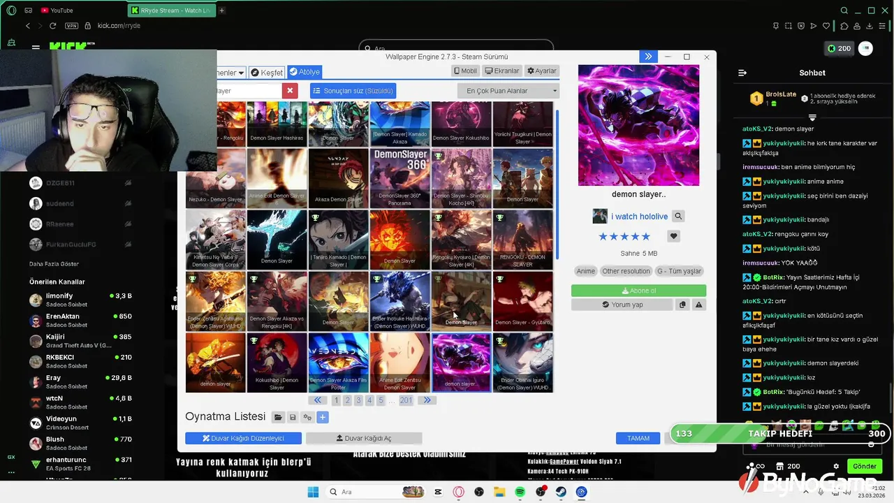Search author's wallpapers with magnifier icon
Image resolution: width=894 pixels, height=503 pixels.
pyautogui.click(x=678, y=217)
